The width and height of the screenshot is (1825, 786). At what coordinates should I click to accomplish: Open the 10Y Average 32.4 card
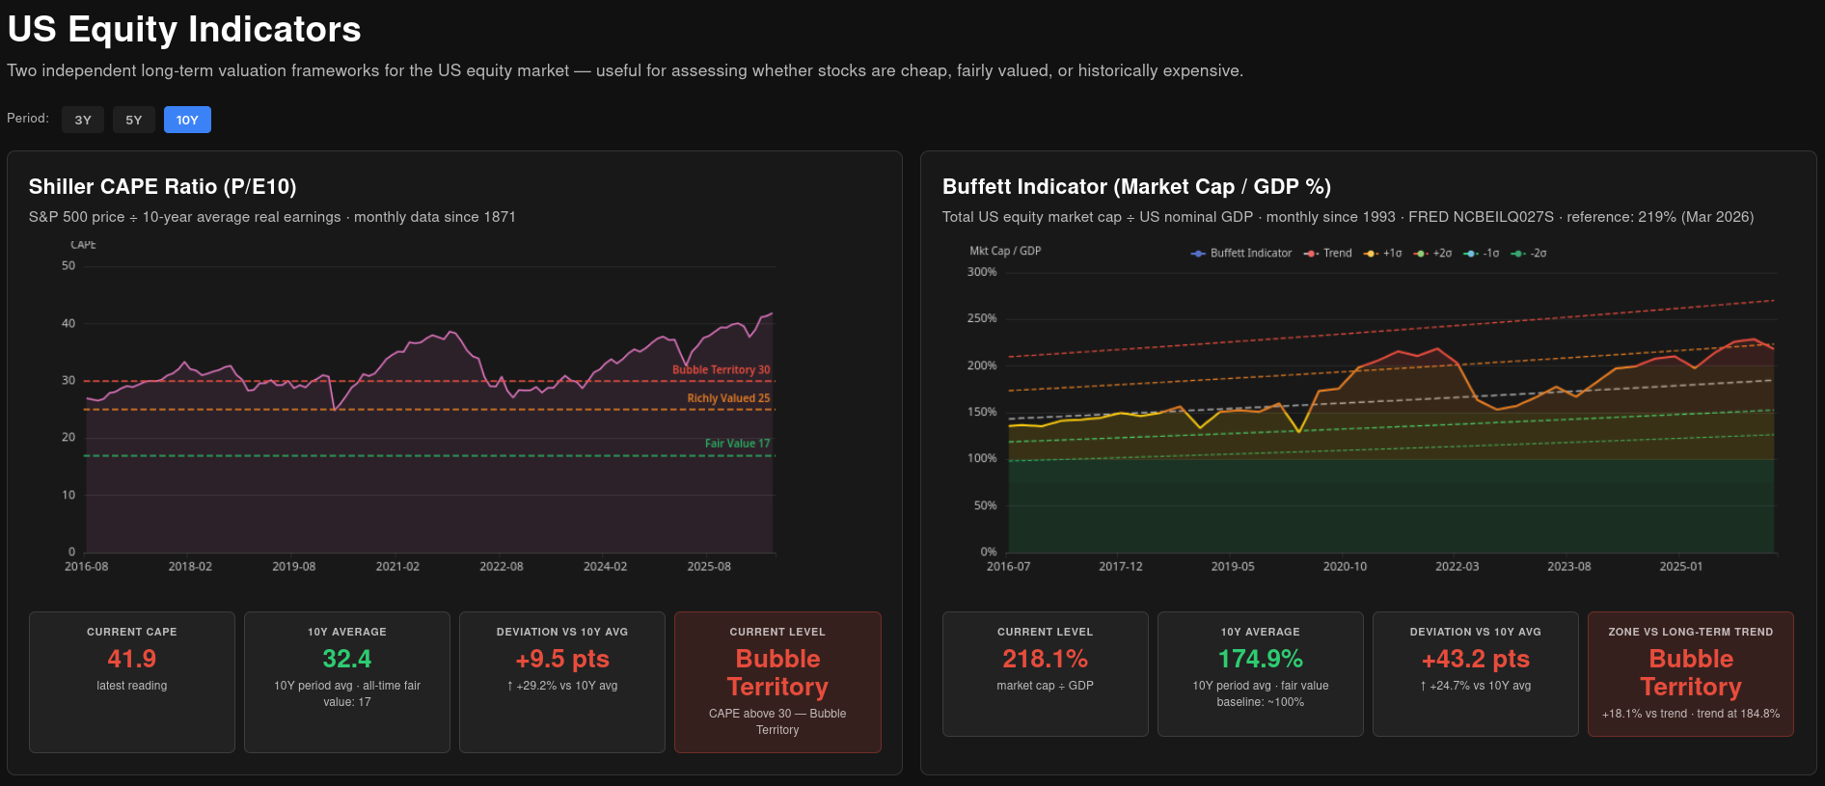[x=347, y=682]
